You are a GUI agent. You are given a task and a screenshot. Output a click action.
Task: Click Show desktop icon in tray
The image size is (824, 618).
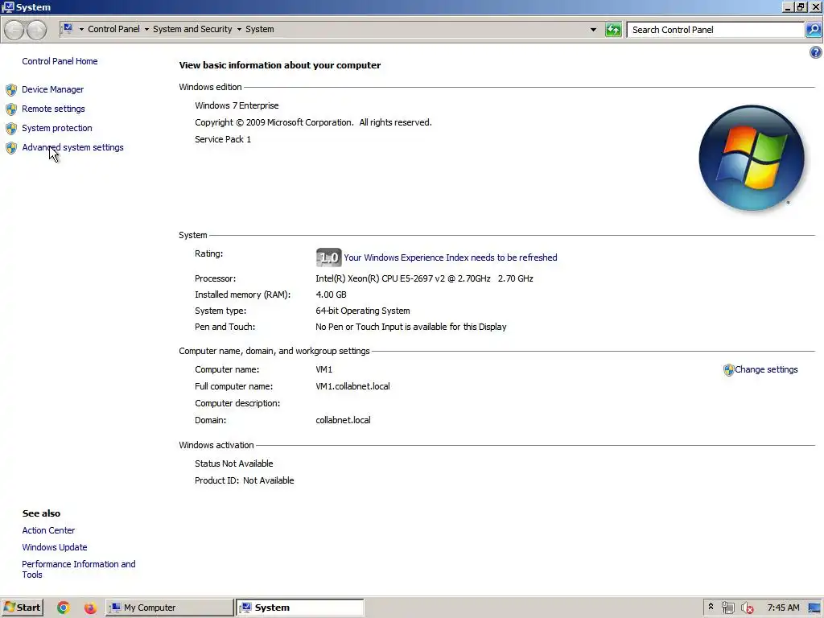(814, 608)
